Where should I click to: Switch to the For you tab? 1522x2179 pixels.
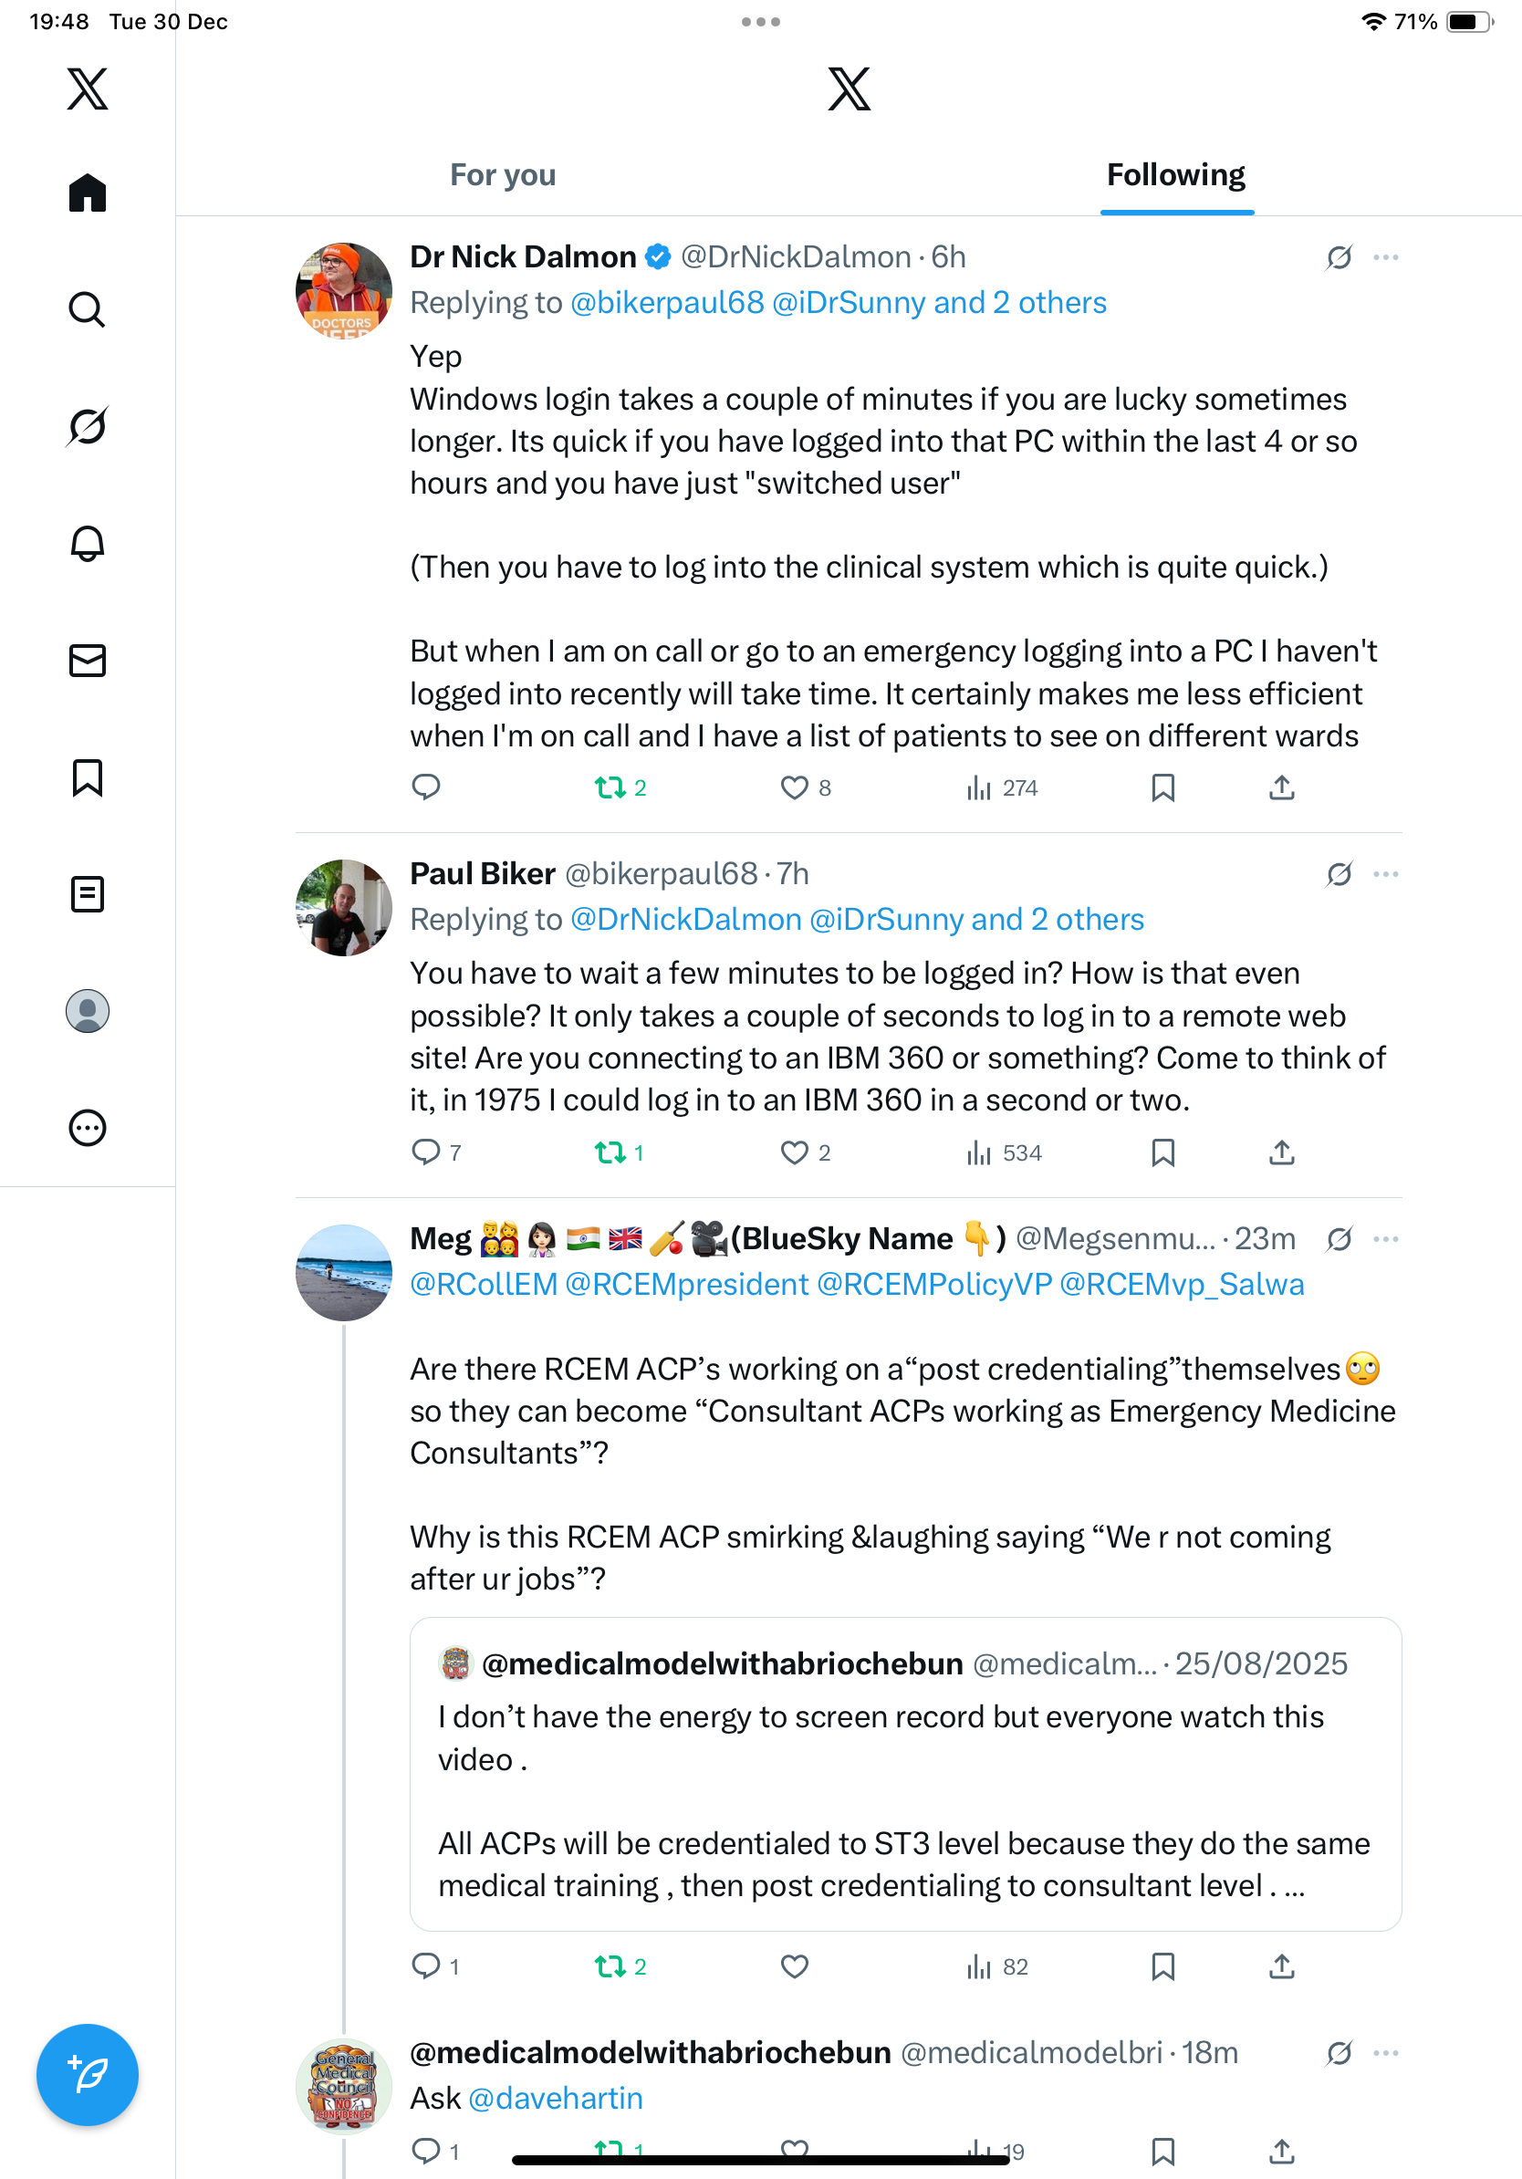503,174
